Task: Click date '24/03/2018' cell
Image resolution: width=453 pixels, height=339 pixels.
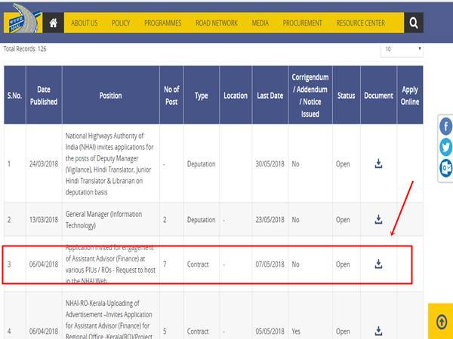Action: (44, 163)
